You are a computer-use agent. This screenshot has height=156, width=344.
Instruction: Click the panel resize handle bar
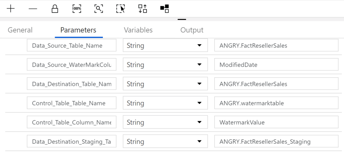tap(182, 20)
